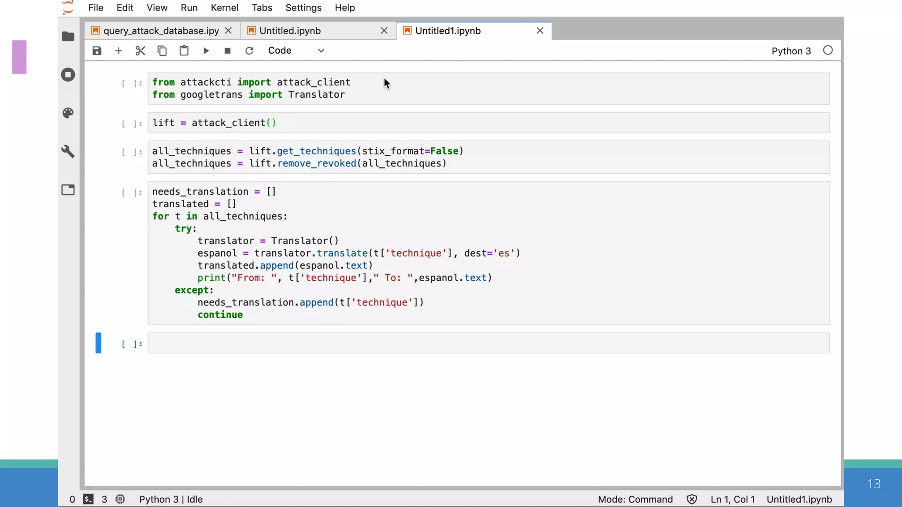Open the wrench Cell Tools sidebar

68,151
